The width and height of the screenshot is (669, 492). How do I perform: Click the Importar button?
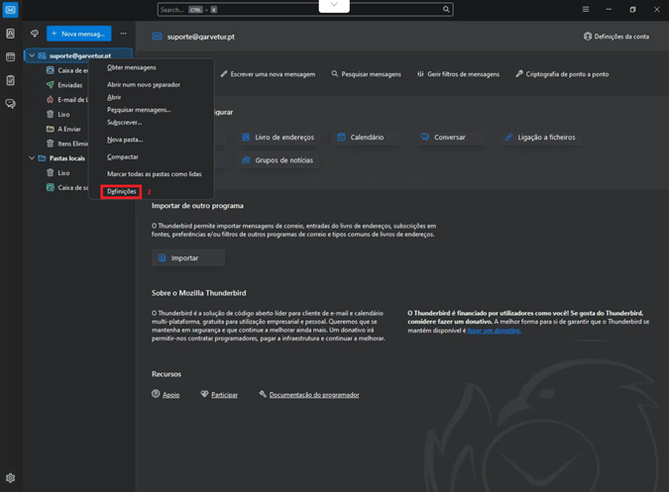(x=188, y=257)
